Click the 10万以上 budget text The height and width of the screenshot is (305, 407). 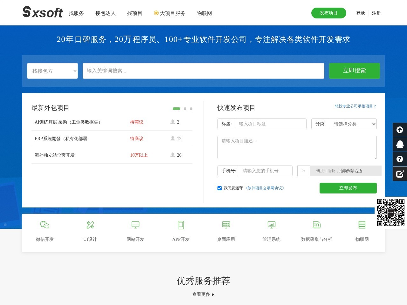click(139, 155)
